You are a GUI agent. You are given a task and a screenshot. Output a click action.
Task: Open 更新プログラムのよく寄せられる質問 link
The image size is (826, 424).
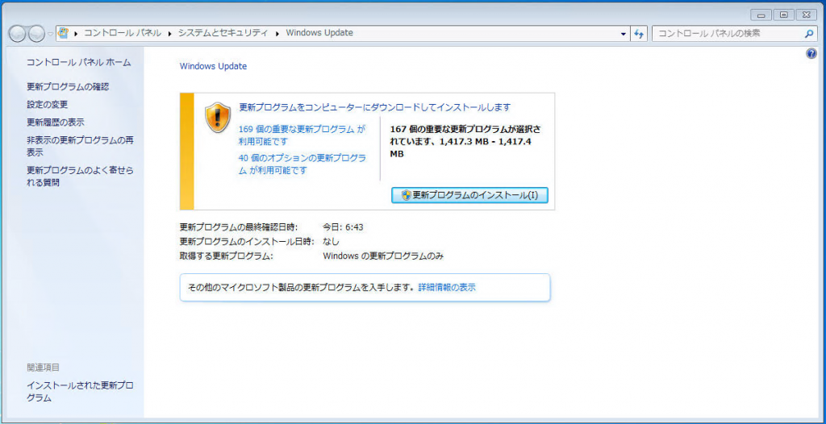pos(80,177)
